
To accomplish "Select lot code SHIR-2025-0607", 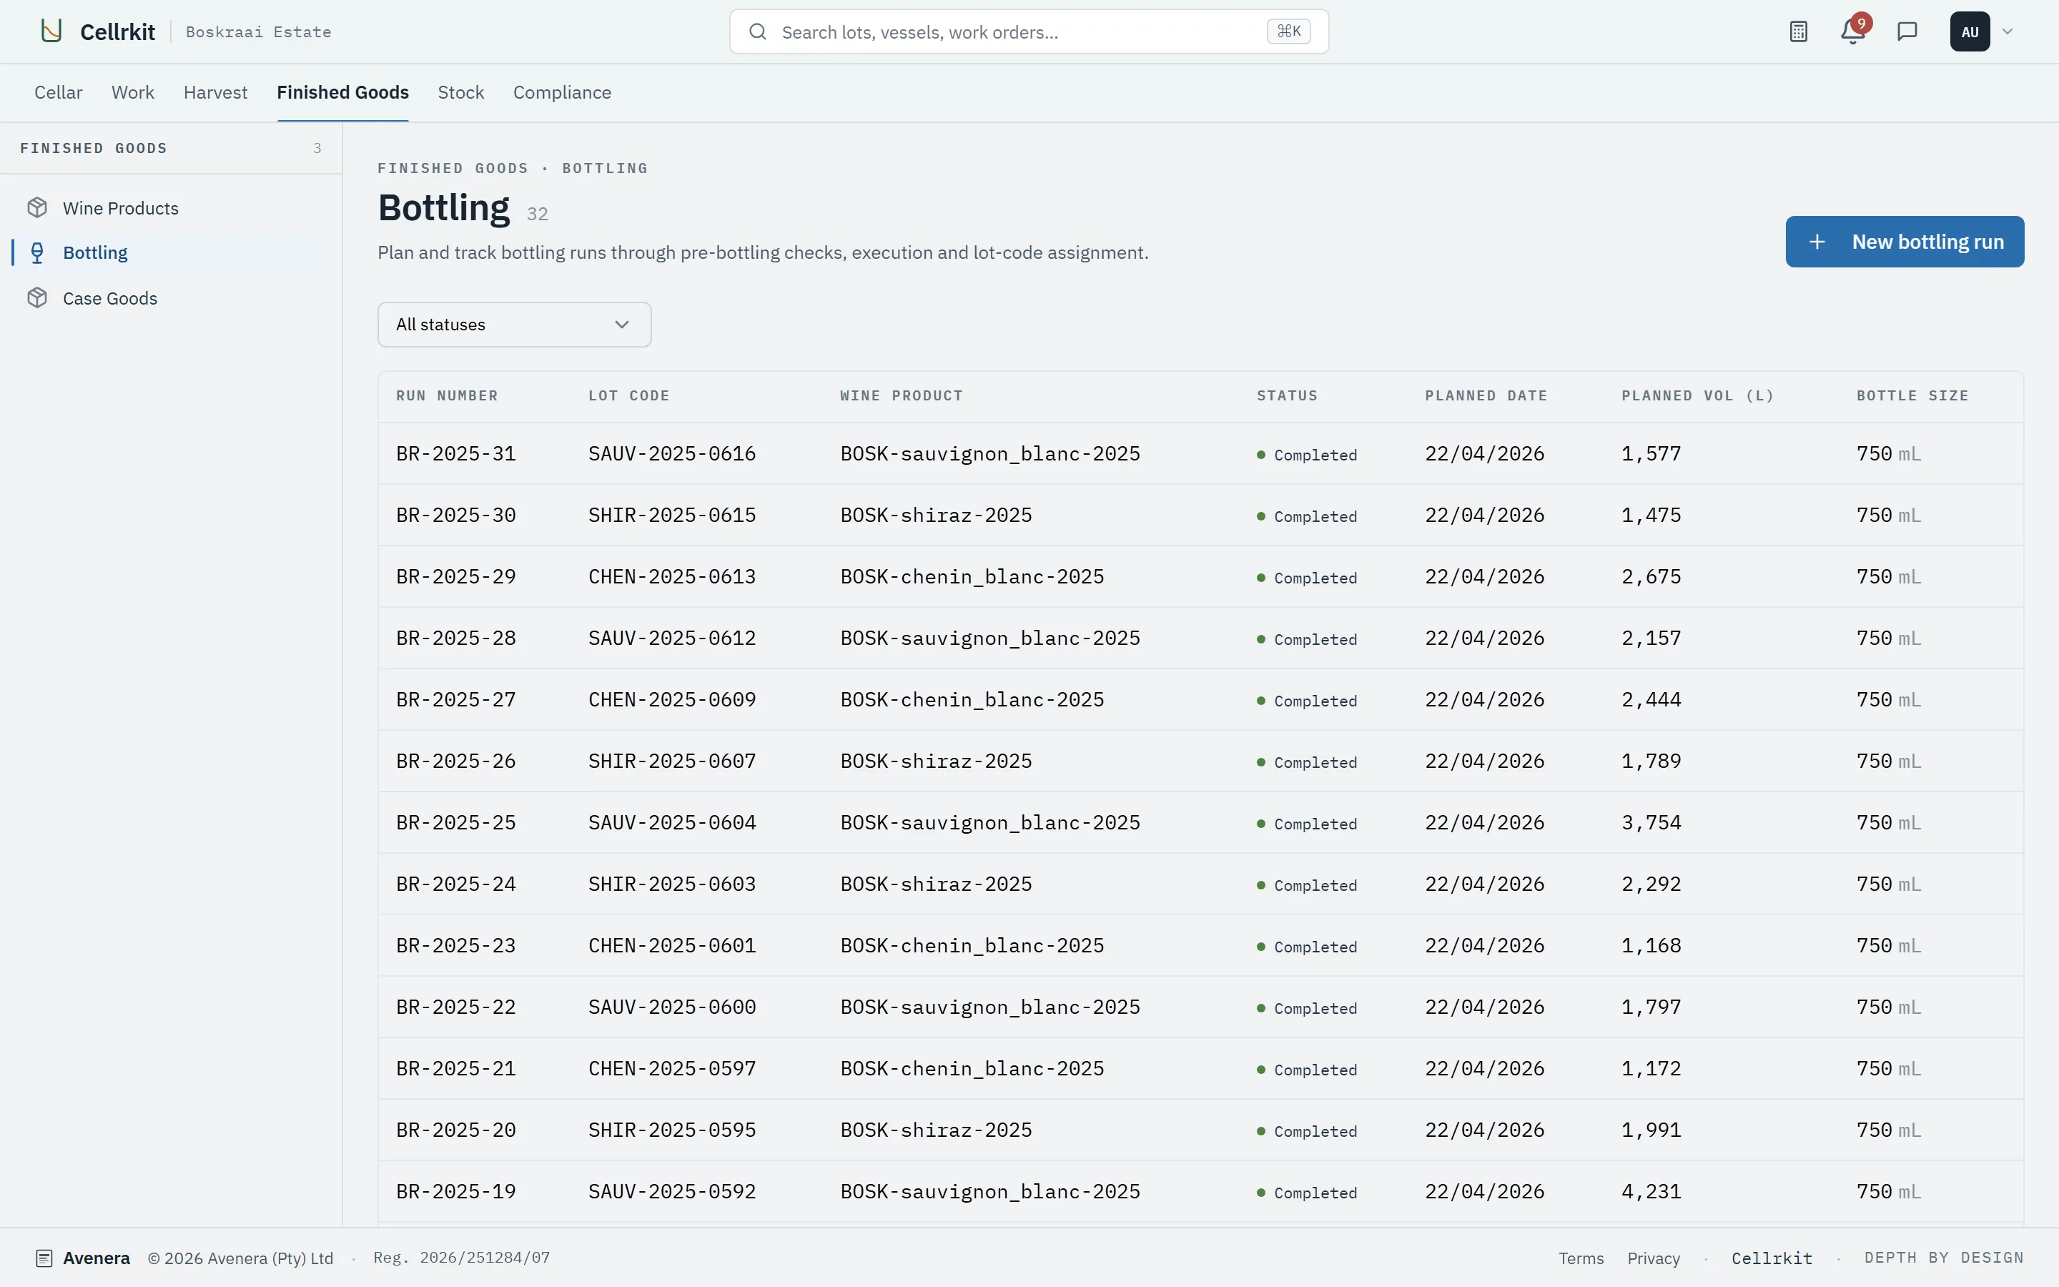I will point(672,761).
